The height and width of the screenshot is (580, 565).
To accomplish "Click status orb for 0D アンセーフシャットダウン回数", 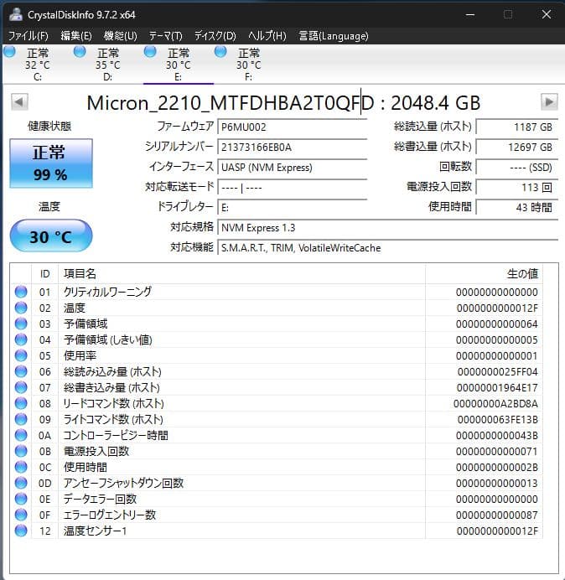I will [21, 483].
